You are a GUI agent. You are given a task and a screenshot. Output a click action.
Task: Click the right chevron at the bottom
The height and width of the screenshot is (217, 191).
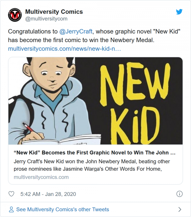pos(180,210)
